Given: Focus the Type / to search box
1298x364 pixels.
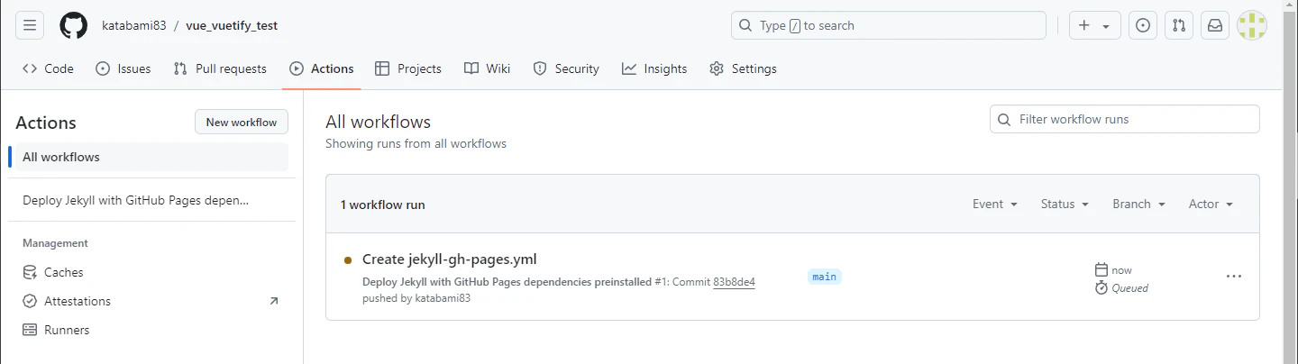Looking at the screenshot, I should pos(888,25).
